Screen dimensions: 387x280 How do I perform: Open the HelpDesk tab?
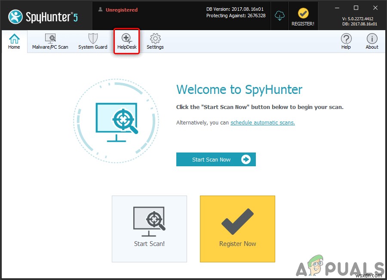[x=126, y=41]
